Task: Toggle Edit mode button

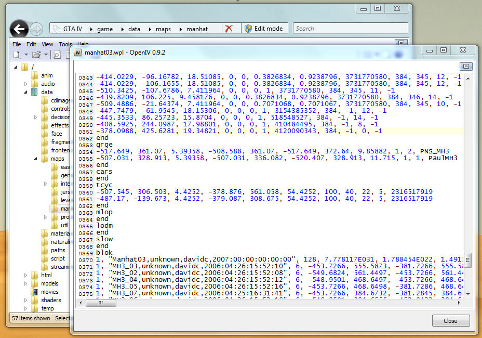Action: click(264, 29)
